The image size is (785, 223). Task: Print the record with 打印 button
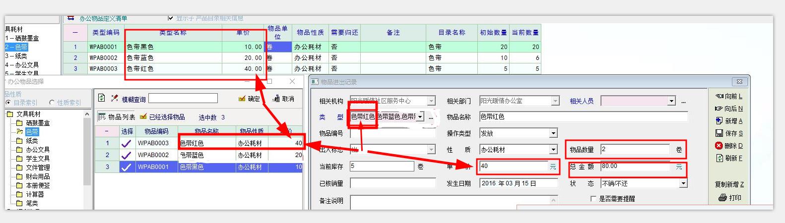coord(729,198)
